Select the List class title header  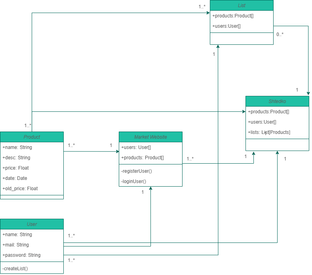tap(242, 6)
